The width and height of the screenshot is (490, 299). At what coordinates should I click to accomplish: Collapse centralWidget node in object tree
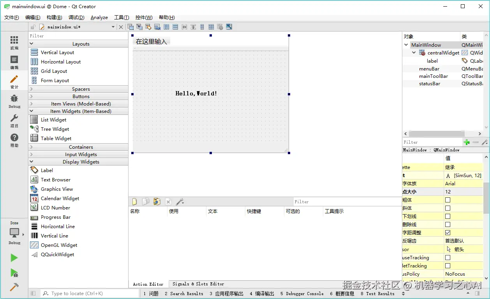[x=414, y=53]
